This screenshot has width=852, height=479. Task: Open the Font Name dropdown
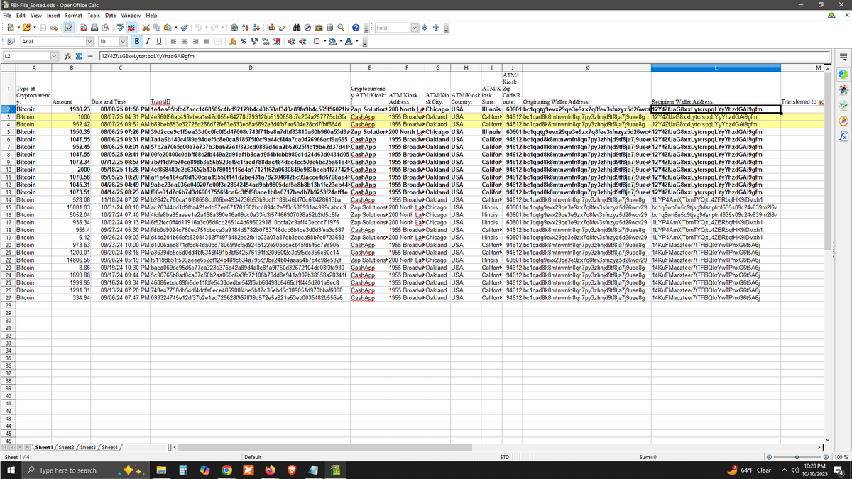pos(89,42)
